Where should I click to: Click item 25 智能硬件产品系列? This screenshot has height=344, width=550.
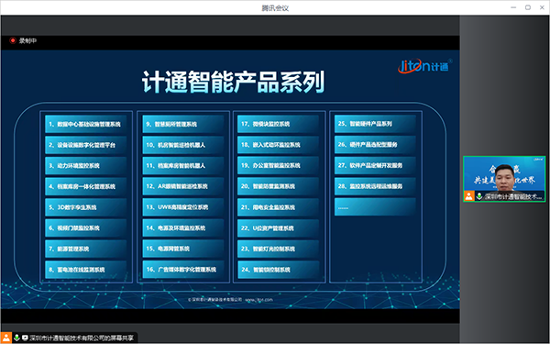coord(375,124)
